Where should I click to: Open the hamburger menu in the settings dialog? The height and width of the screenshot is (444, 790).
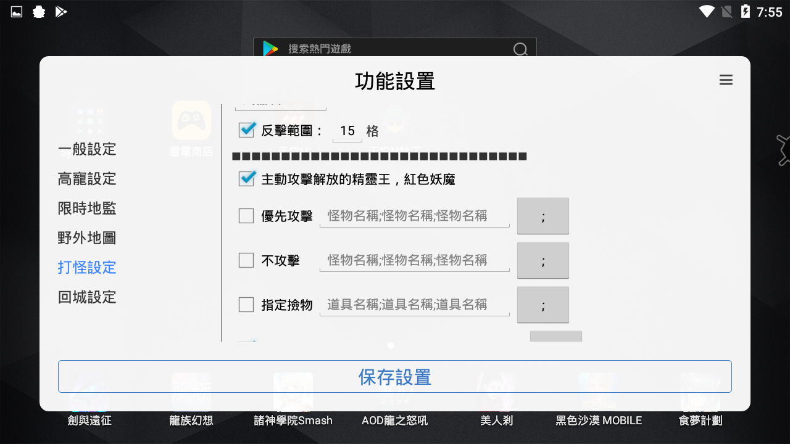726,80
